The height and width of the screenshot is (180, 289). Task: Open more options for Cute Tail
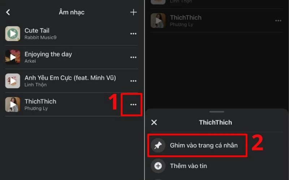(x=133, y=34)
